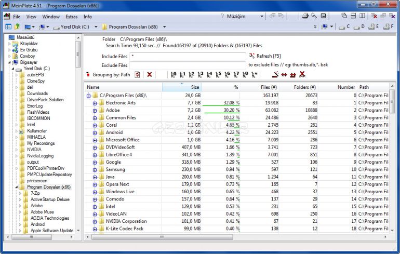Open the desktop monitor icon dropdown

(33, 27)
